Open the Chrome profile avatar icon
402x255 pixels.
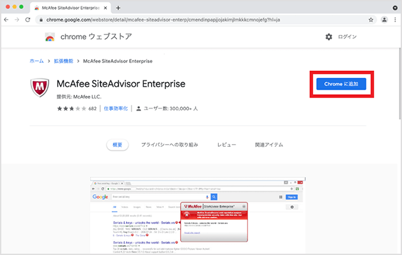click(384, 20)
